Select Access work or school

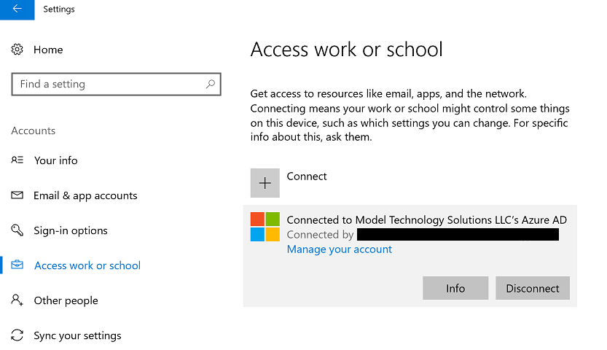tap(87, 265)
